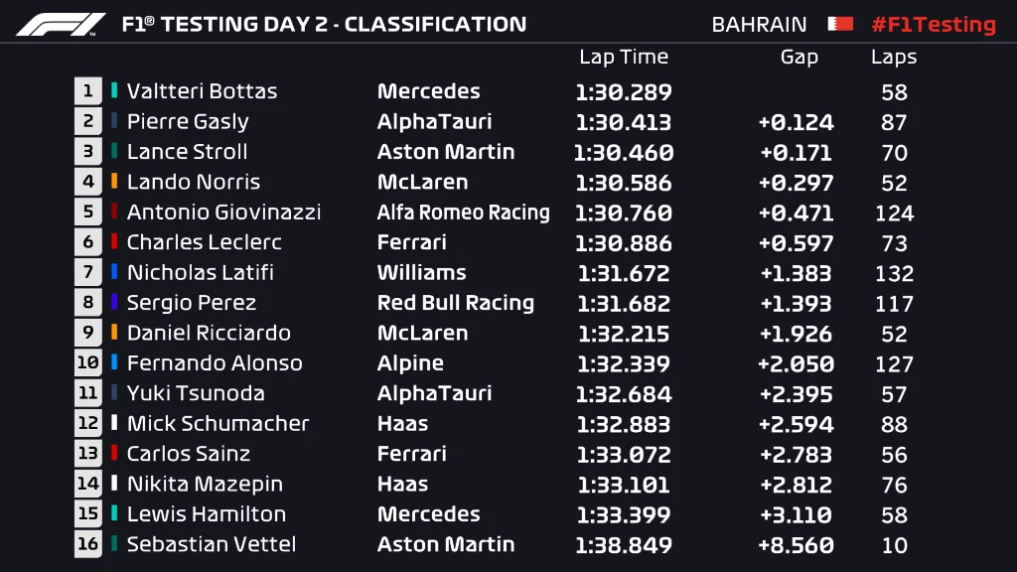
Task: Click the position 8 badge
Action: (88, 303)
